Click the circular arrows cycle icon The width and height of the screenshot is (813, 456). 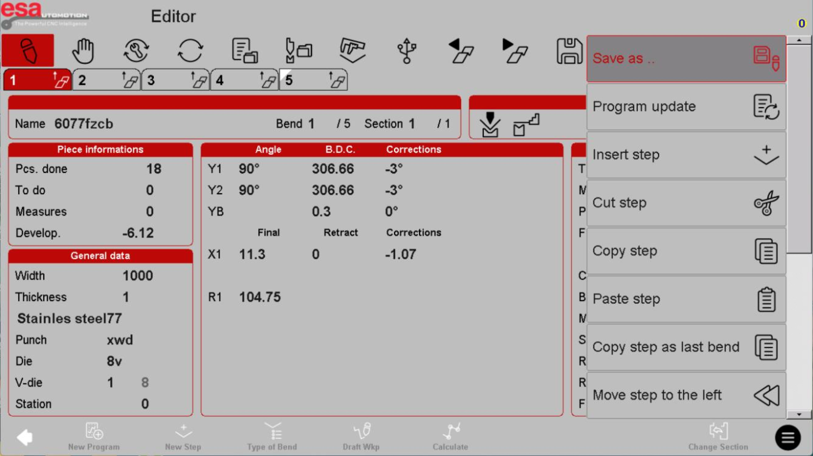tap(190, 51)
